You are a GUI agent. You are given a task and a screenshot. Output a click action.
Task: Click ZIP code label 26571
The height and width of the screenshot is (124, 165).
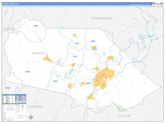tap(76, 57)
